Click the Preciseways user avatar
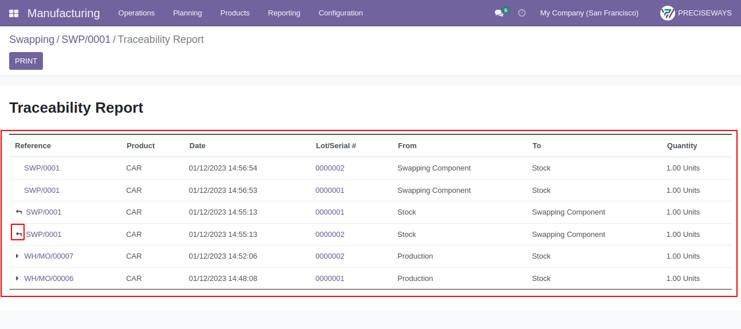The width and height of the screenshot is (741, 329). [x=668, y=13]
